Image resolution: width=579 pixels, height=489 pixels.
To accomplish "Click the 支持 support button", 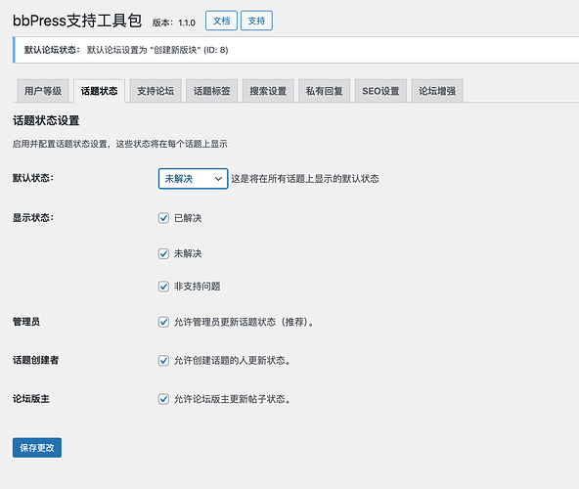I will (x=256, y=21).
